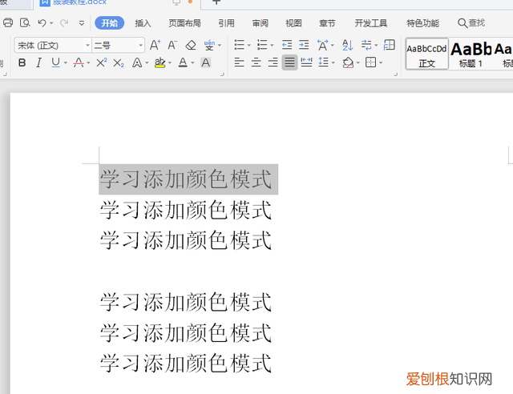Click the Sort A-Z icon

click(x=347, y=45)
